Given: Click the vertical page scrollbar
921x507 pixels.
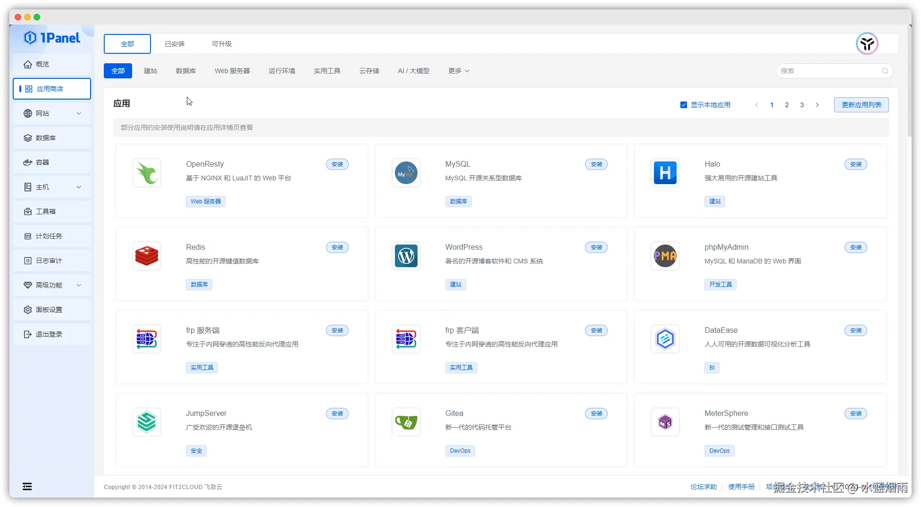Looking at the screenshot, I should point(910,80).
